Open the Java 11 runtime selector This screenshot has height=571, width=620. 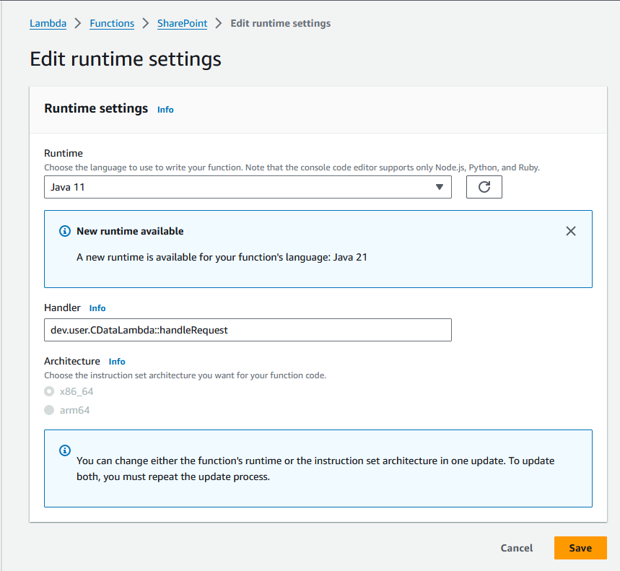(247, 188)
